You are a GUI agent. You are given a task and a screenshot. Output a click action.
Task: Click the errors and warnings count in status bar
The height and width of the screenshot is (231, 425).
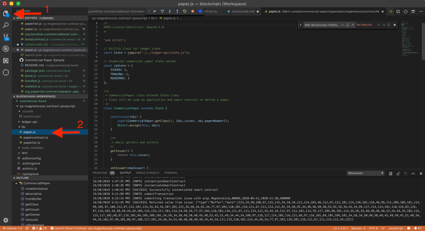40,228
